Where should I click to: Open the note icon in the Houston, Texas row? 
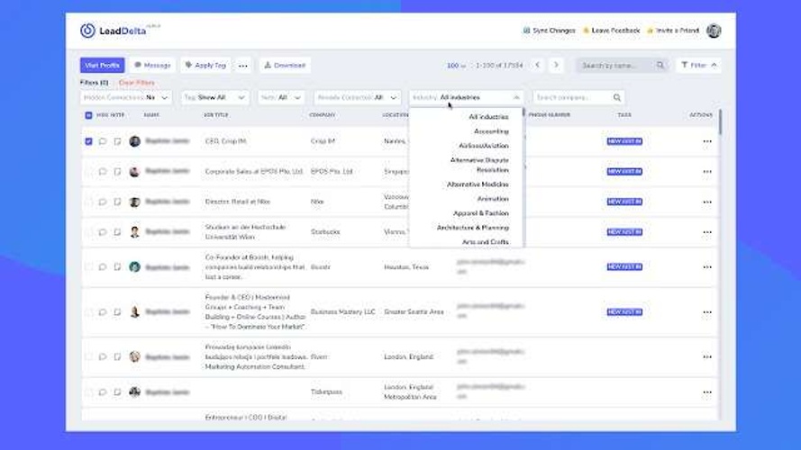pyautogui.click(x=117, y=266)
